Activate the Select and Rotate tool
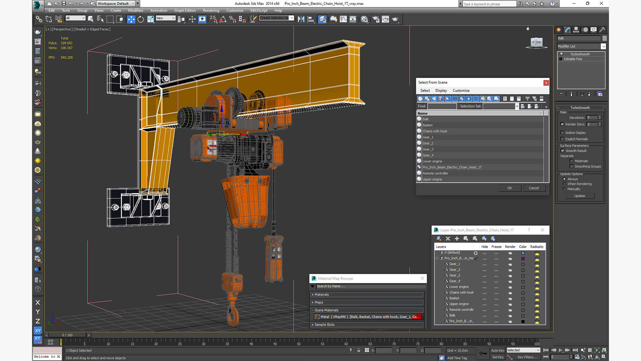 pyautogui.click(x=141, y=19)
